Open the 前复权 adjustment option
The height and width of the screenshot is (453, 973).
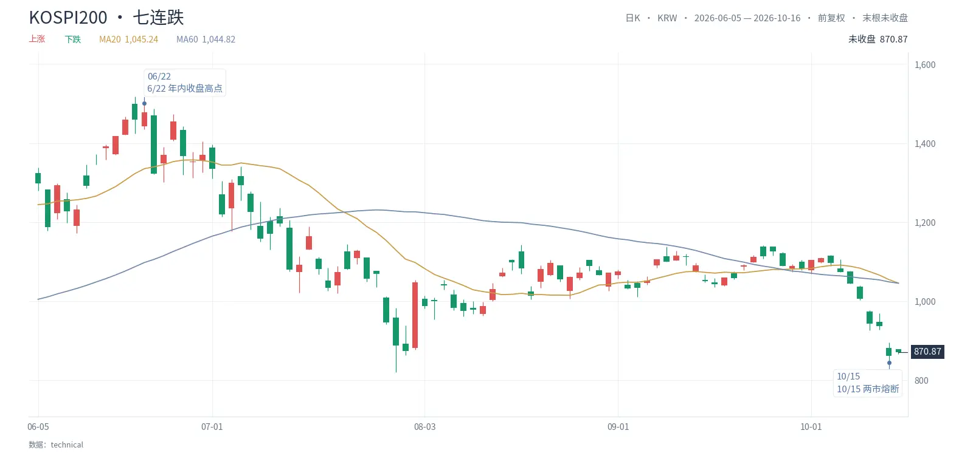point(831,18)
